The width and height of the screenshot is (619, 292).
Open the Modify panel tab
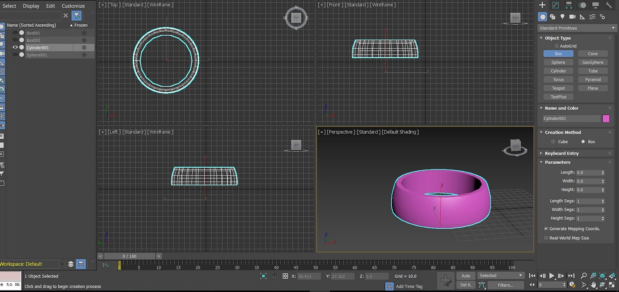tap(556, 5)
